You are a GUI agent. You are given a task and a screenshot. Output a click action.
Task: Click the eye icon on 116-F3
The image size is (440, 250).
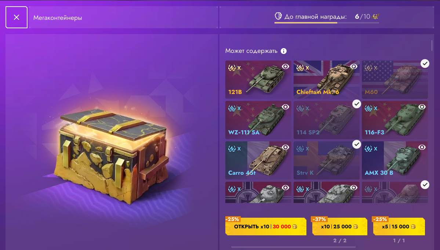(422, 107)
